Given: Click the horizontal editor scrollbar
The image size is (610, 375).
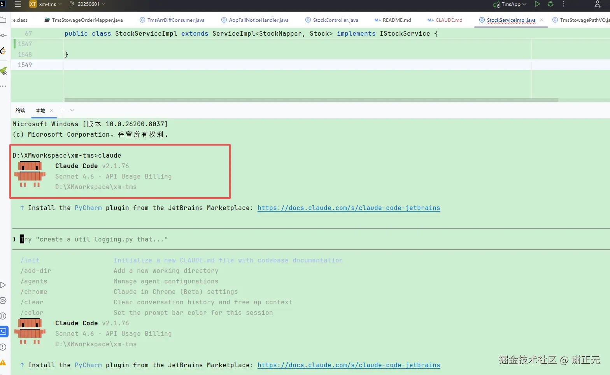Looking at the screenshot, I should (311, 100).
